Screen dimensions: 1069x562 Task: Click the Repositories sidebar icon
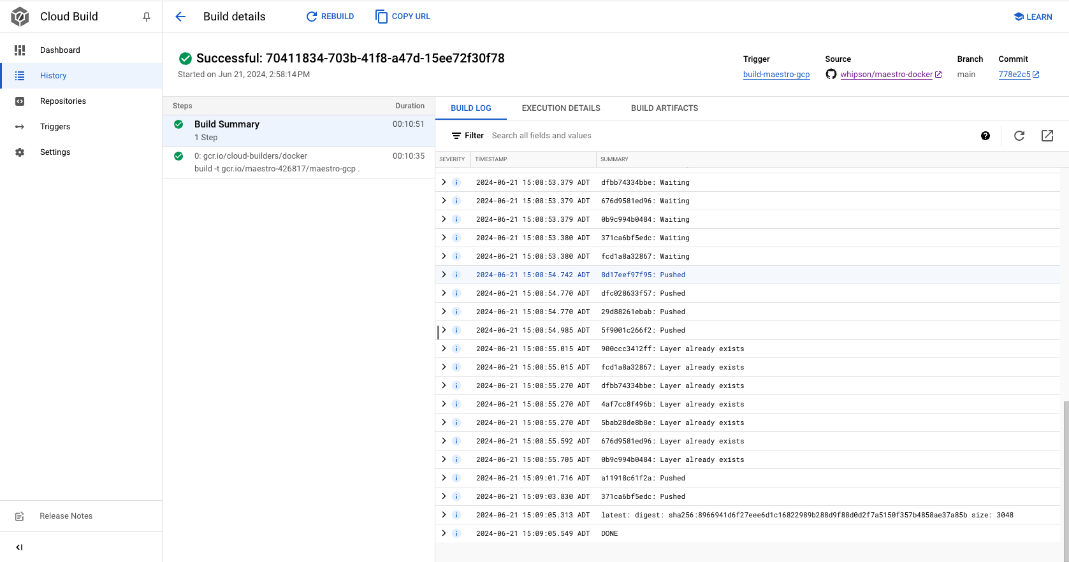pyautogui.click(x=20, y=101)
